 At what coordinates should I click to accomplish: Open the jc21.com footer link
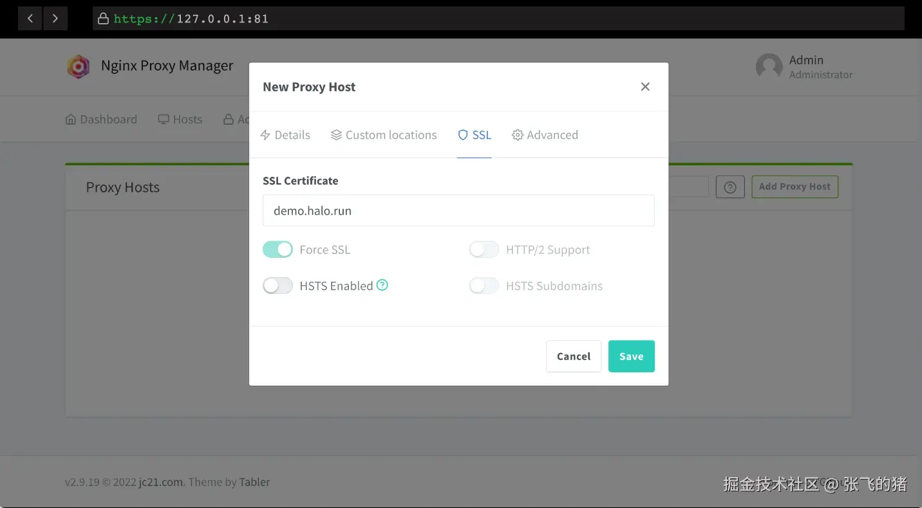click(162, 482)
